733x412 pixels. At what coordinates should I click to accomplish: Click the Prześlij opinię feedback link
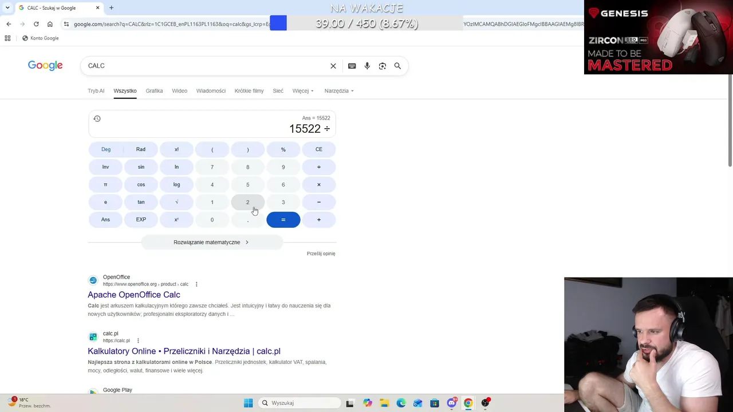point(321,253)
